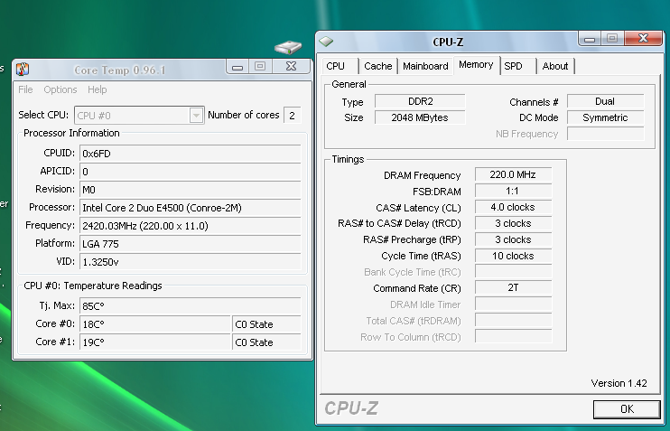Open the About tab in CPU-Z

pyautogui.click(x=555, y=66)
